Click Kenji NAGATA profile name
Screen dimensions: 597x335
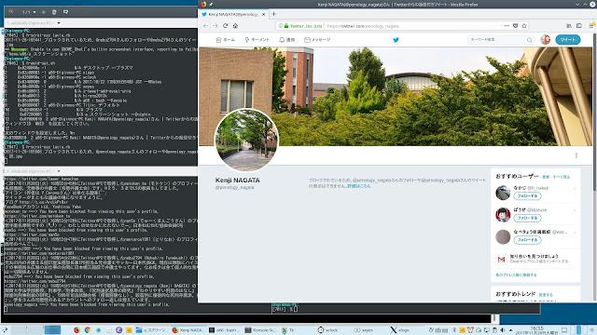[x=238, y=180]
